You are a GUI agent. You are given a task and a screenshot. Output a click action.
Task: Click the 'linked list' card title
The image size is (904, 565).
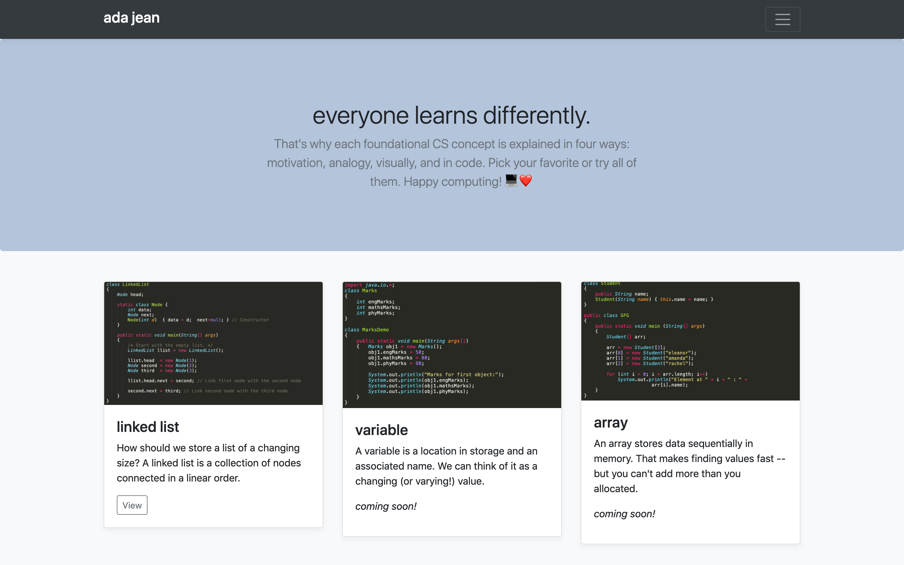click(148, 427)
